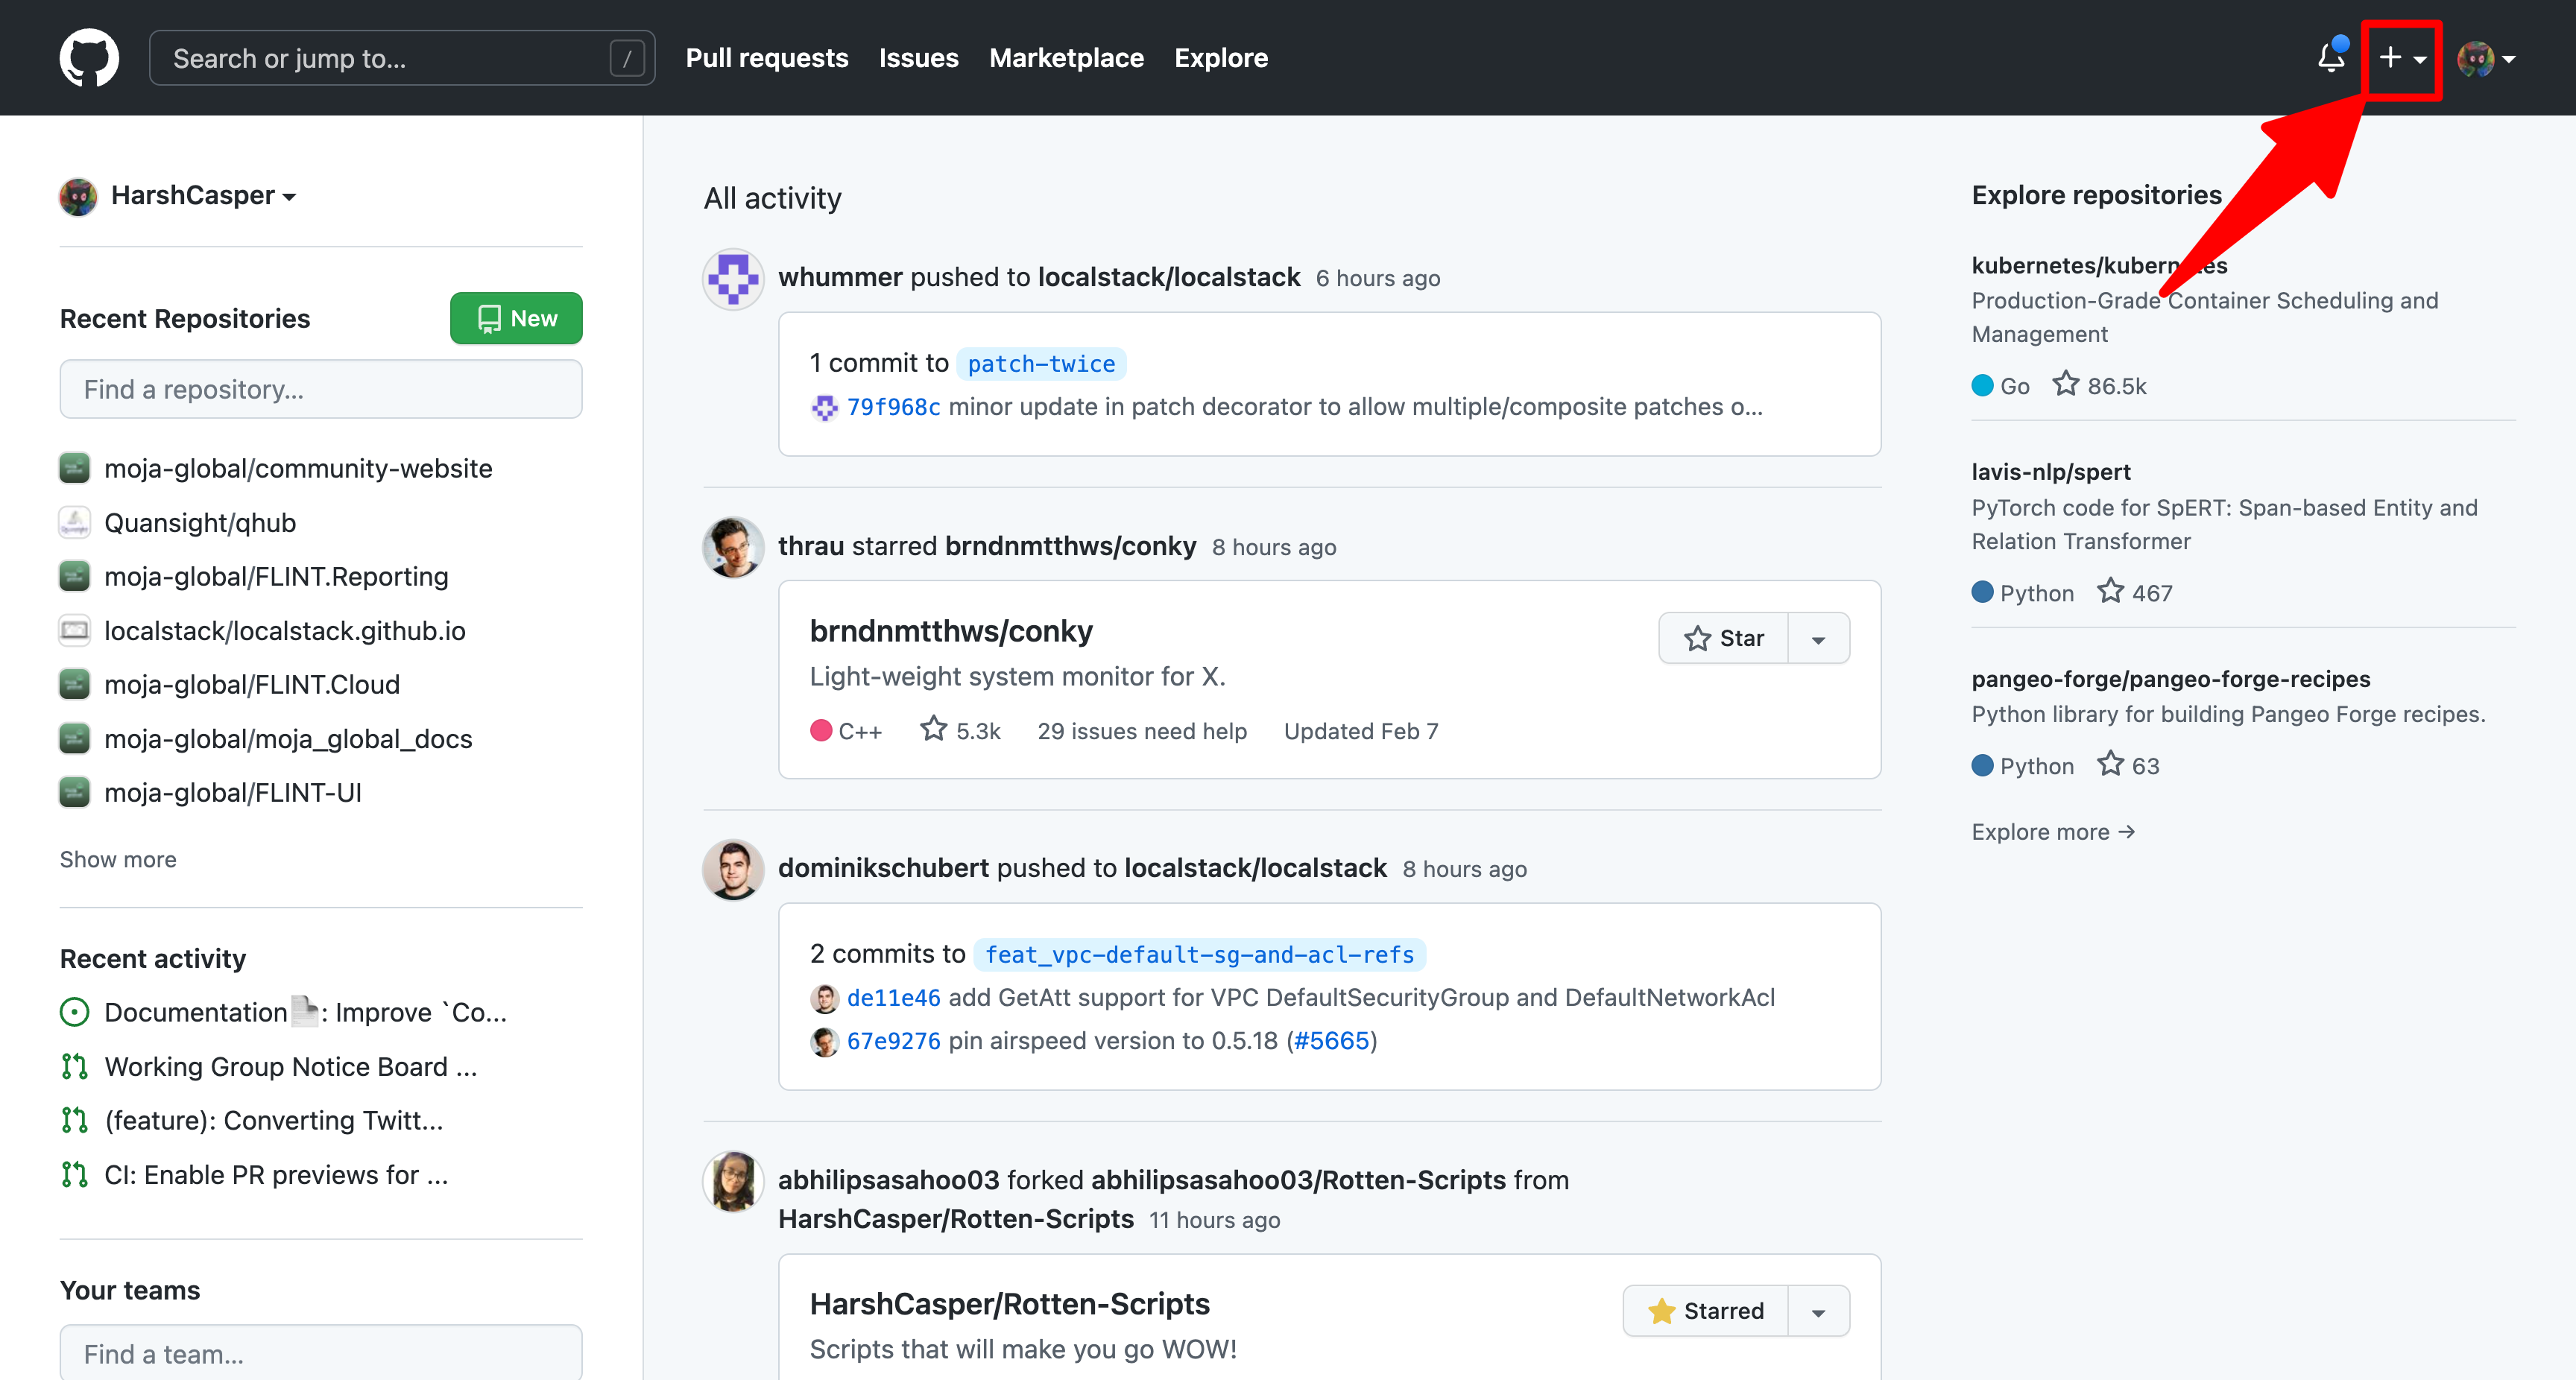Viewport: 2576px width, 1380px height.
Task: Open Converting Twitt... feature pull request
Action: (273, 1120)
